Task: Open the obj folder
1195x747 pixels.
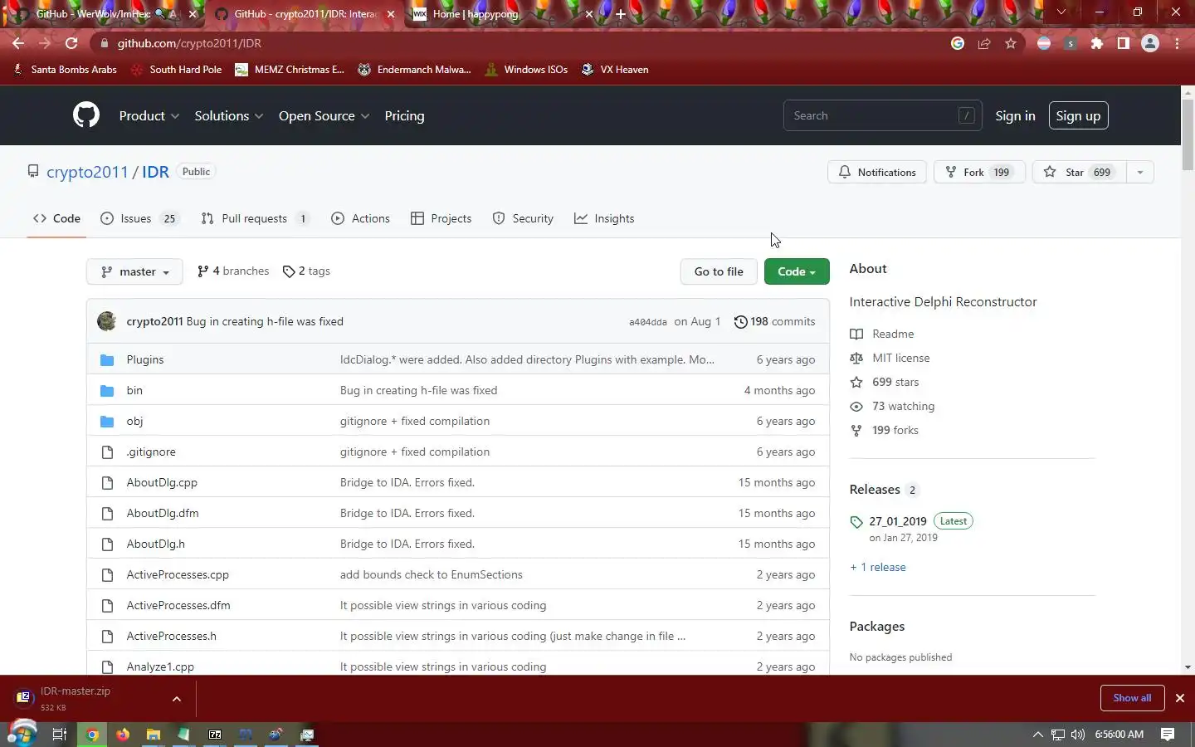Action: (x=134, y=421)
